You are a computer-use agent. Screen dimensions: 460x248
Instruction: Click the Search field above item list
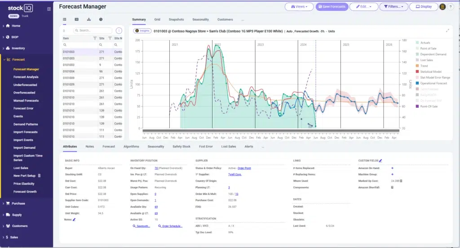coord(93,31)
